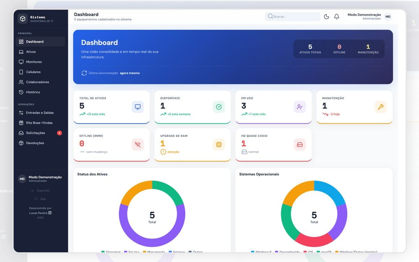The width and height of the screenshot is (419, 262).
Task: Click the Offline stat in banner
Action: (339, 49)
